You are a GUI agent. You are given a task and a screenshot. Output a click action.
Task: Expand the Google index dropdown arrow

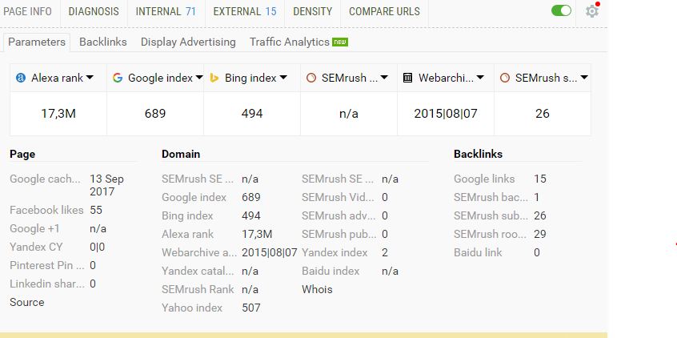point(199,78)
